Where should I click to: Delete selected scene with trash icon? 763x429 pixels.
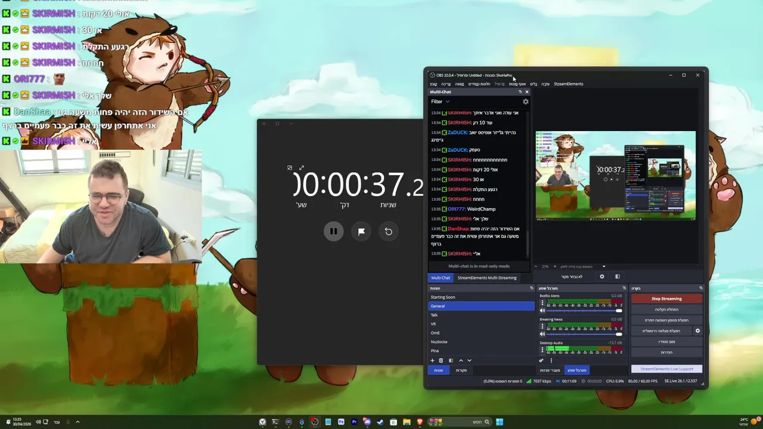[441, 360]
